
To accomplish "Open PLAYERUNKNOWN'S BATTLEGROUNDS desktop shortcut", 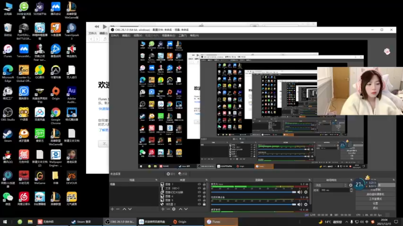I will (x=24, y=32).
